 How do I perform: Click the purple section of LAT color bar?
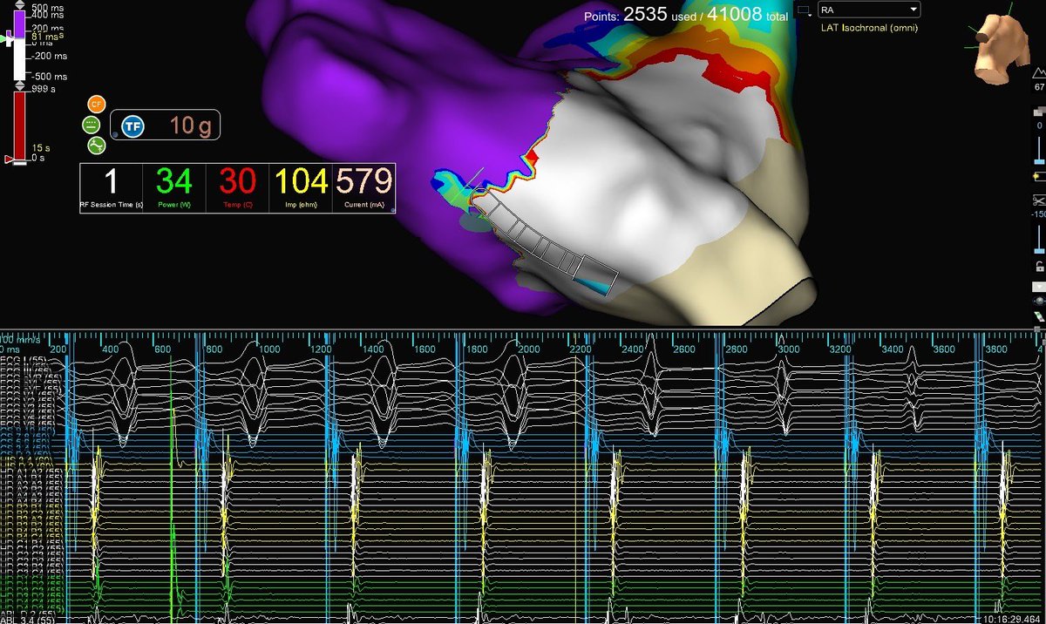click(19, 23)
